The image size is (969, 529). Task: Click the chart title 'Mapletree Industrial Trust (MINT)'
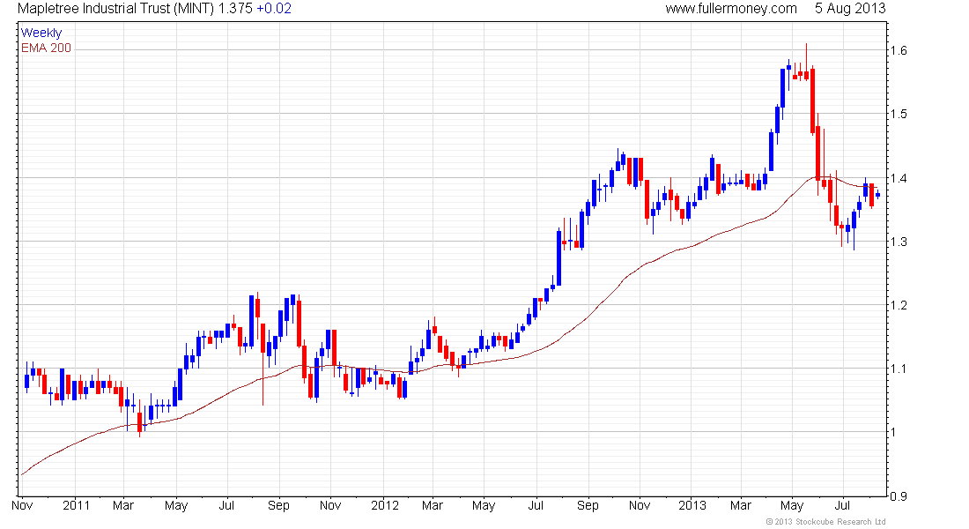[x=115, y=9]
